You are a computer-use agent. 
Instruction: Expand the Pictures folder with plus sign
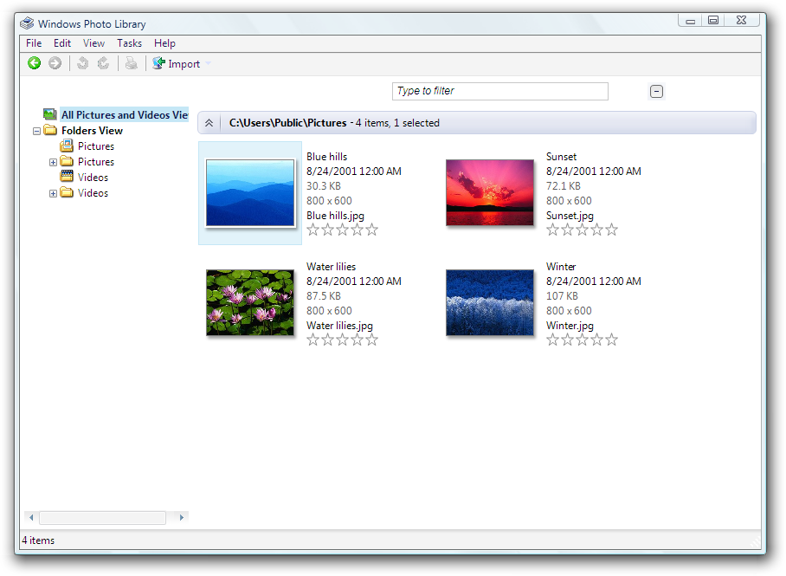click(x=53, y=162)
